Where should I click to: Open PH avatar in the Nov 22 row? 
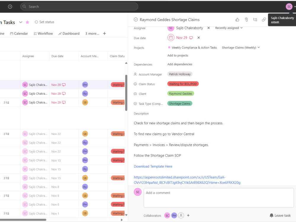[x=85, y=151]
